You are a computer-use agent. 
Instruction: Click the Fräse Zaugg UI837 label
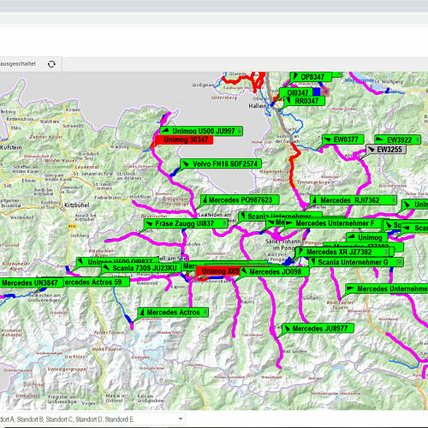pyautogui.click(x=186, y=223)
